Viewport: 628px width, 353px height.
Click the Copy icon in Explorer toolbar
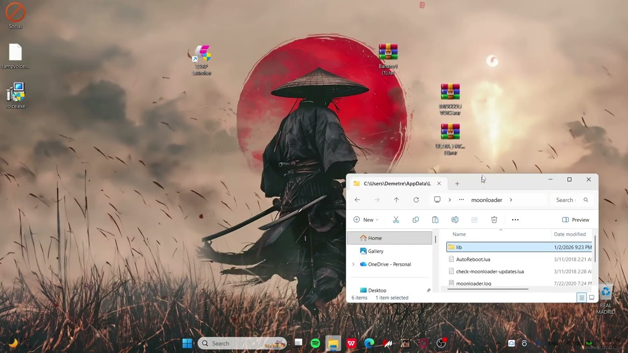(416, 220)
